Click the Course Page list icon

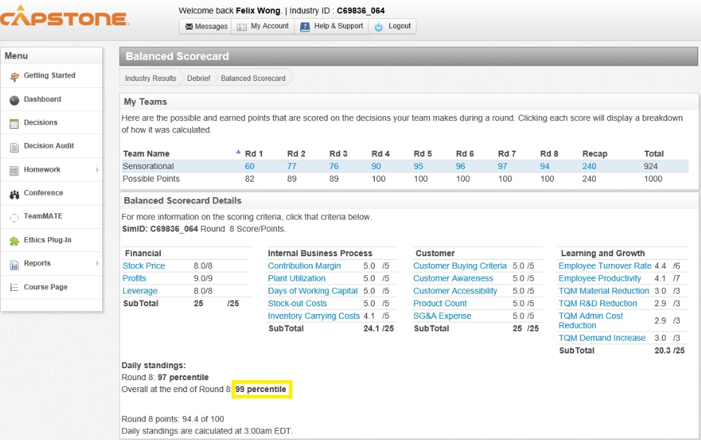pos(14,287)
